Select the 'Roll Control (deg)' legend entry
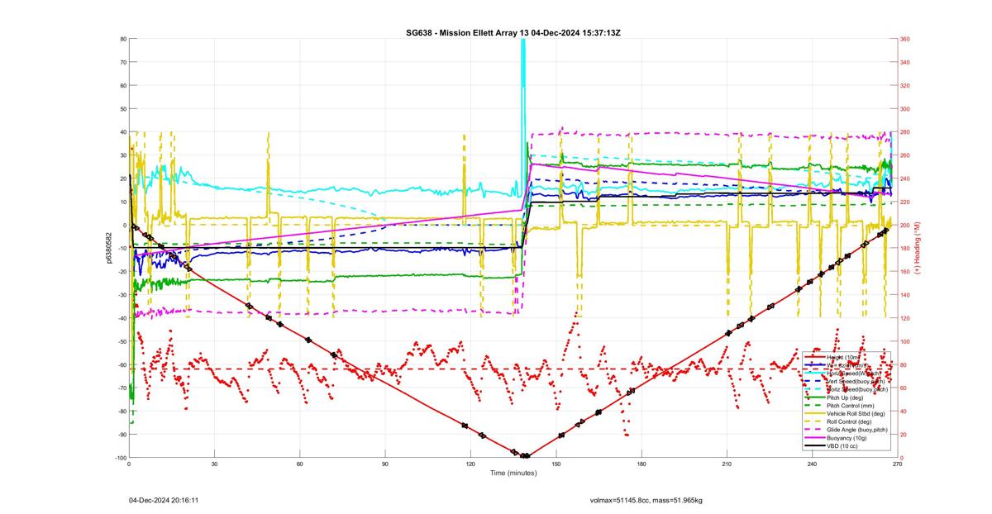Viewport: 992px width, 514px height. coord(849,421)
